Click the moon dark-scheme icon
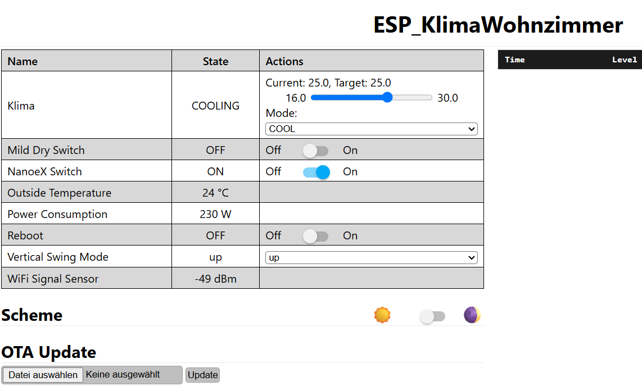642x386 pixels. click(x=472, y=315)
